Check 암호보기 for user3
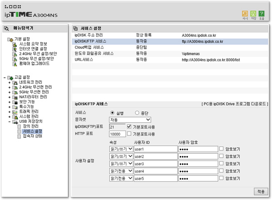The image size is (273, 201). [221, 163]
